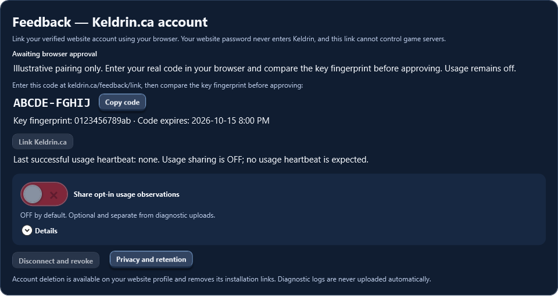Click the Code expires date text
Screen dimensions: 558x296
point(230,121)
